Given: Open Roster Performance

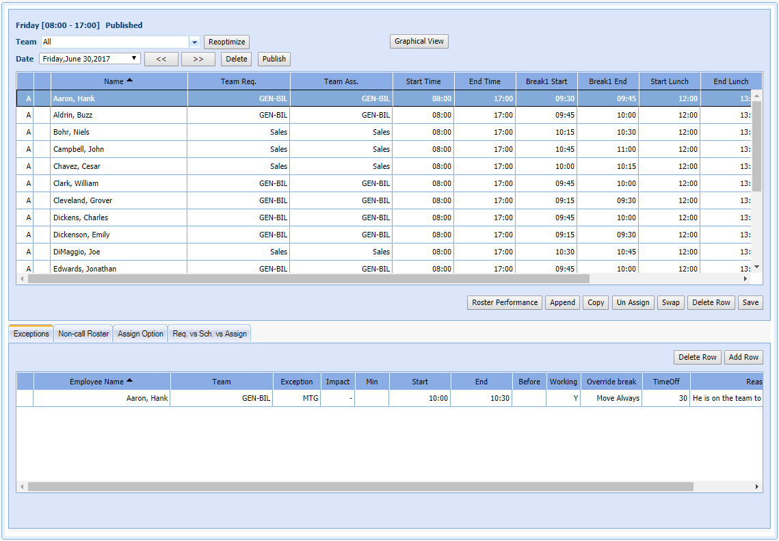Looking at the screenshot, I should coord(505,303).
